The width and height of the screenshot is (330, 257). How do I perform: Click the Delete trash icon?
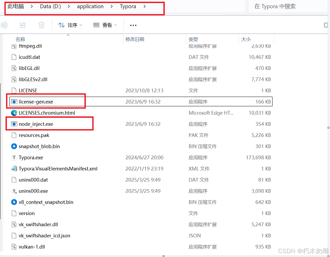tap(42, 25)
